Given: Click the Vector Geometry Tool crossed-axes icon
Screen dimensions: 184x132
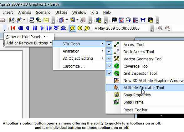Looking at the screenshot, I should click(x=117, y=59).
